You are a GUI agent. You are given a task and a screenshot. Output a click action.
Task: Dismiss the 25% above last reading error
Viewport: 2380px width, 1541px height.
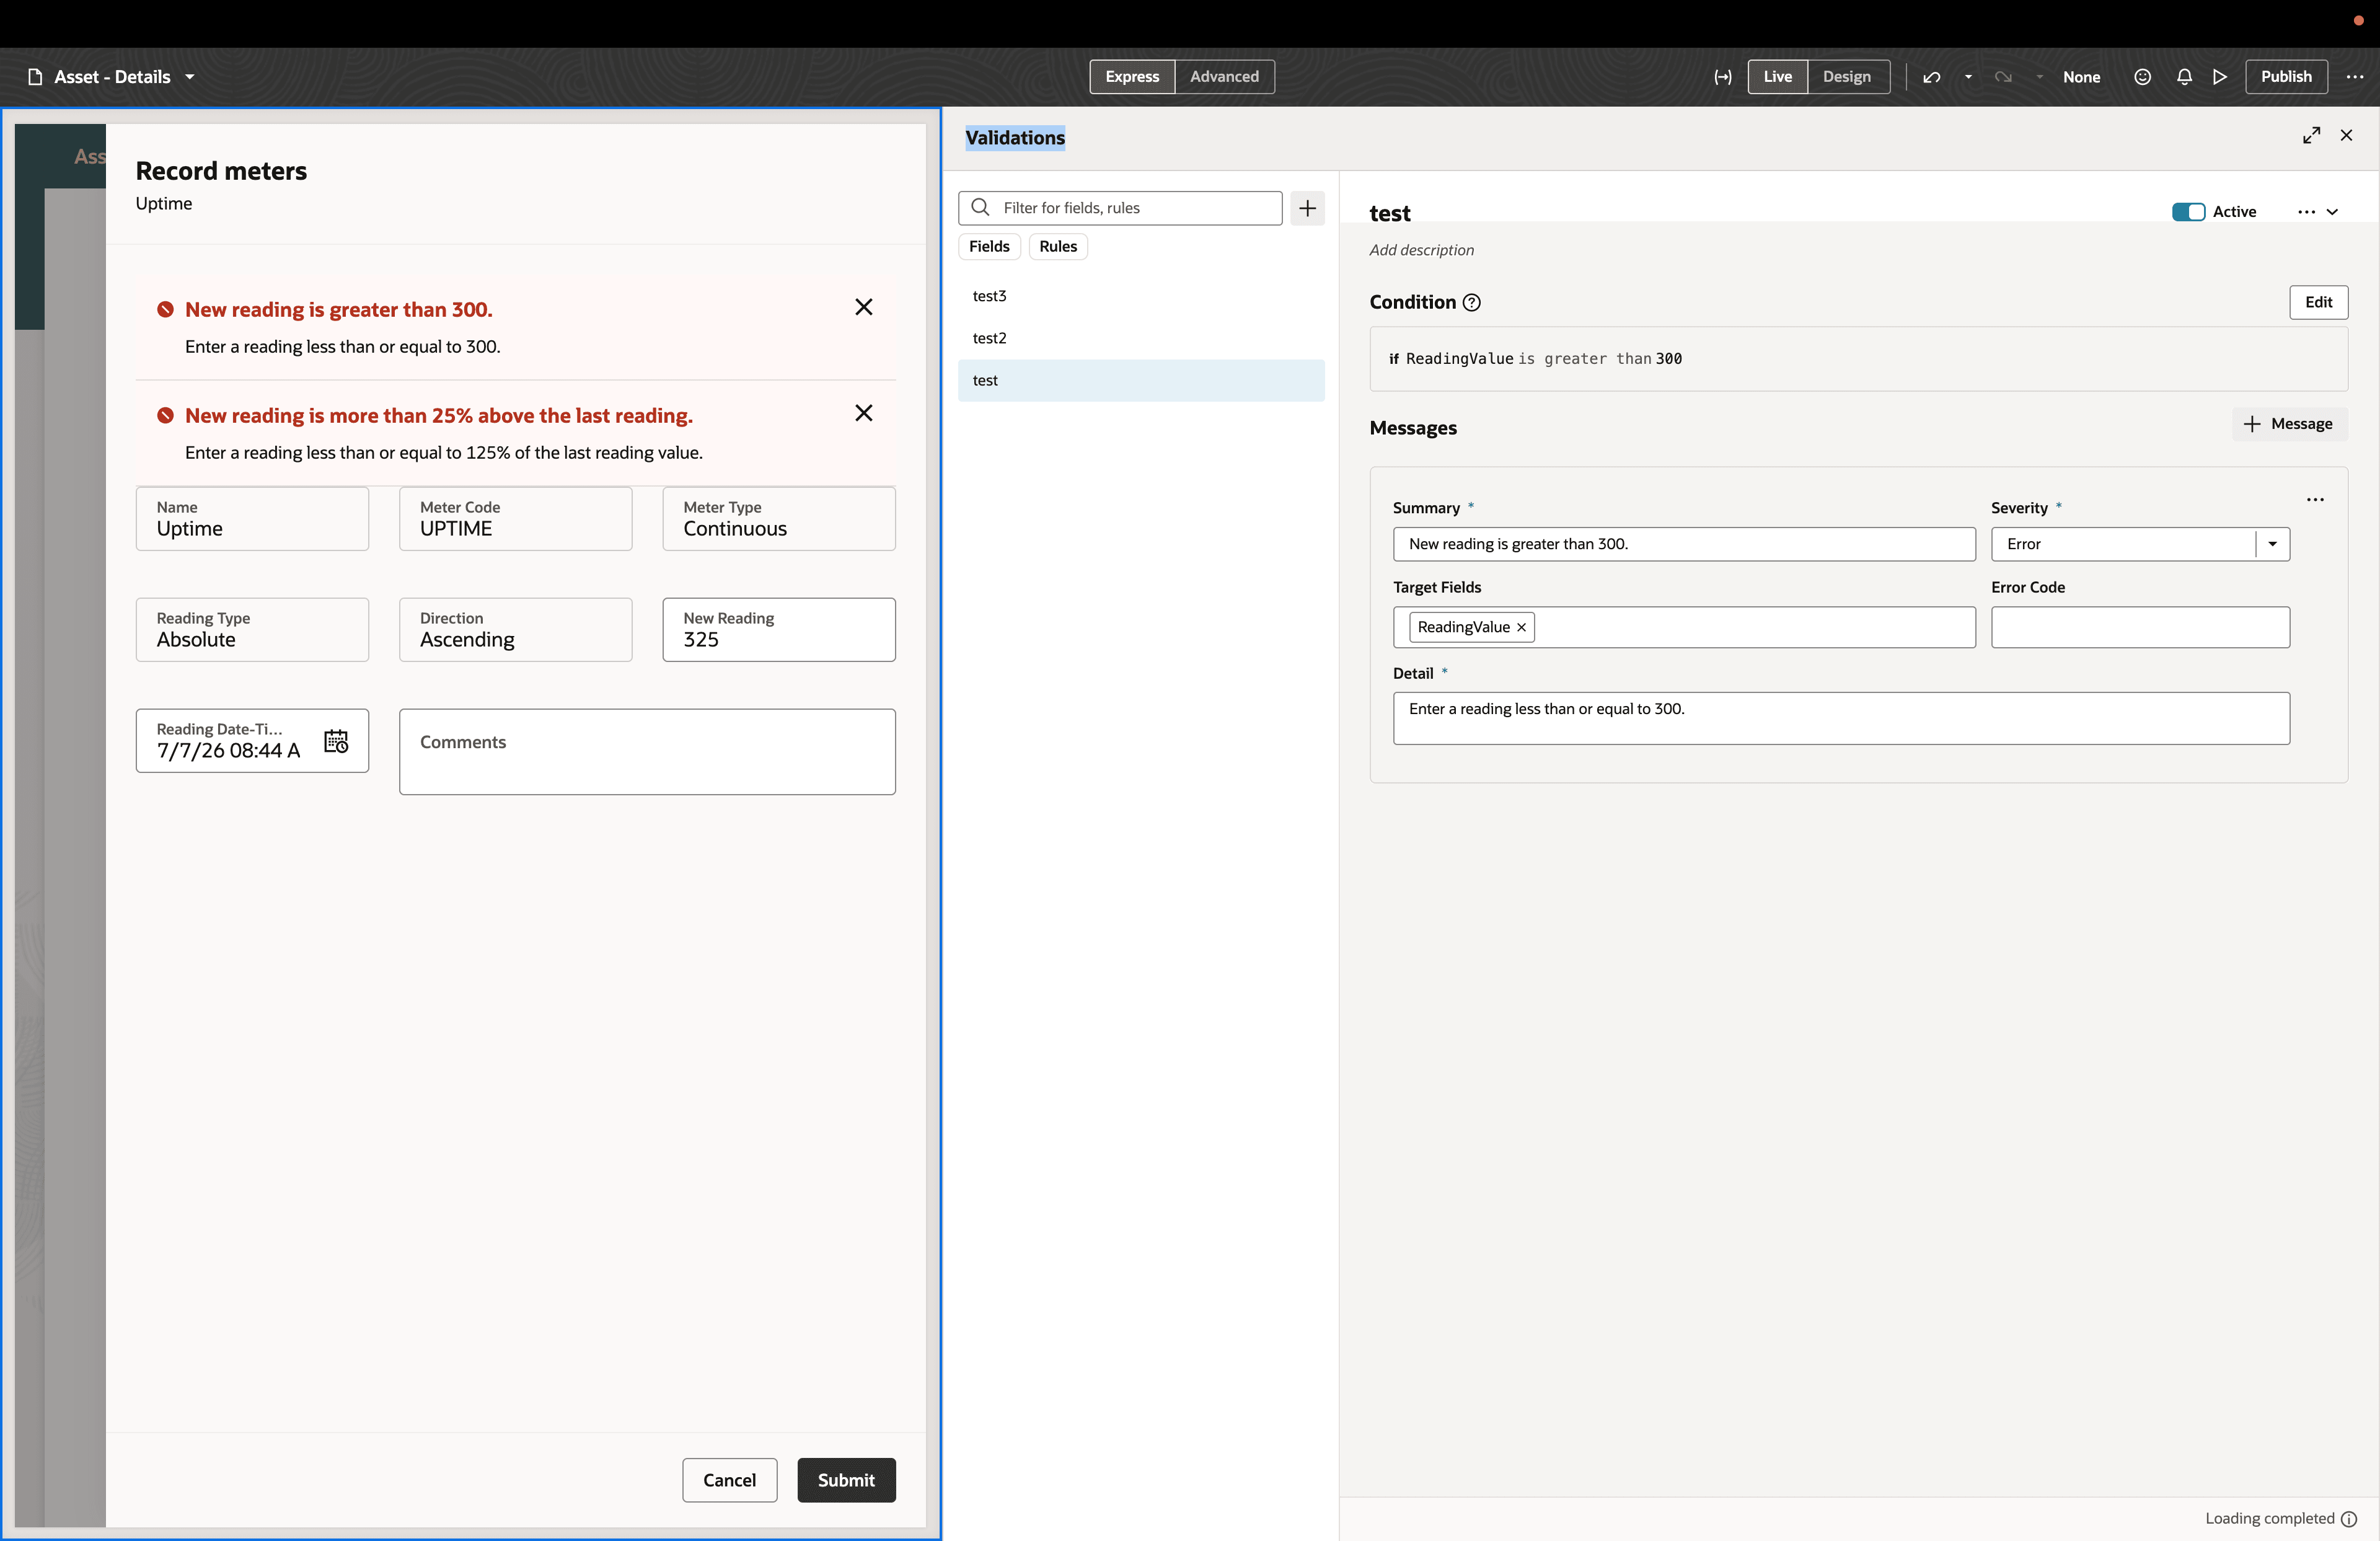click(x=864, y=413)
